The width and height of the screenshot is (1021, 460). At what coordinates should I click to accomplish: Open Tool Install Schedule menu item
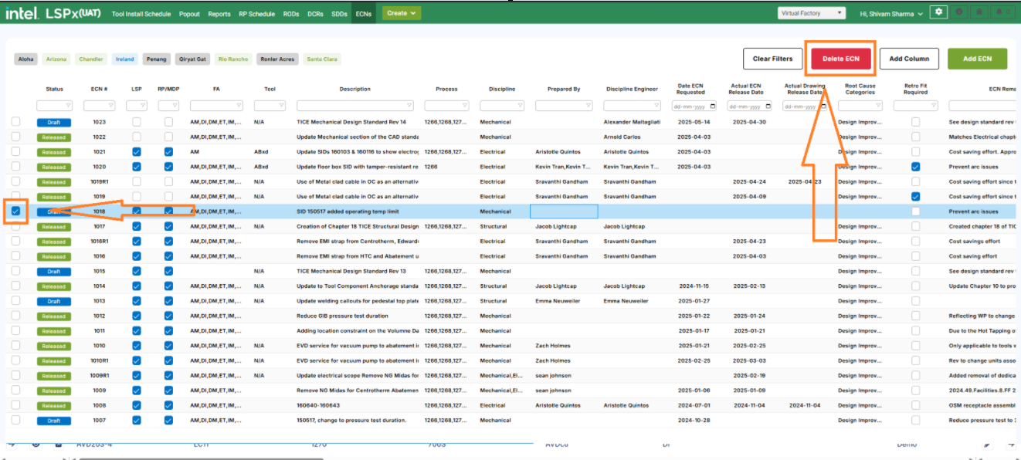coord(141,14)
